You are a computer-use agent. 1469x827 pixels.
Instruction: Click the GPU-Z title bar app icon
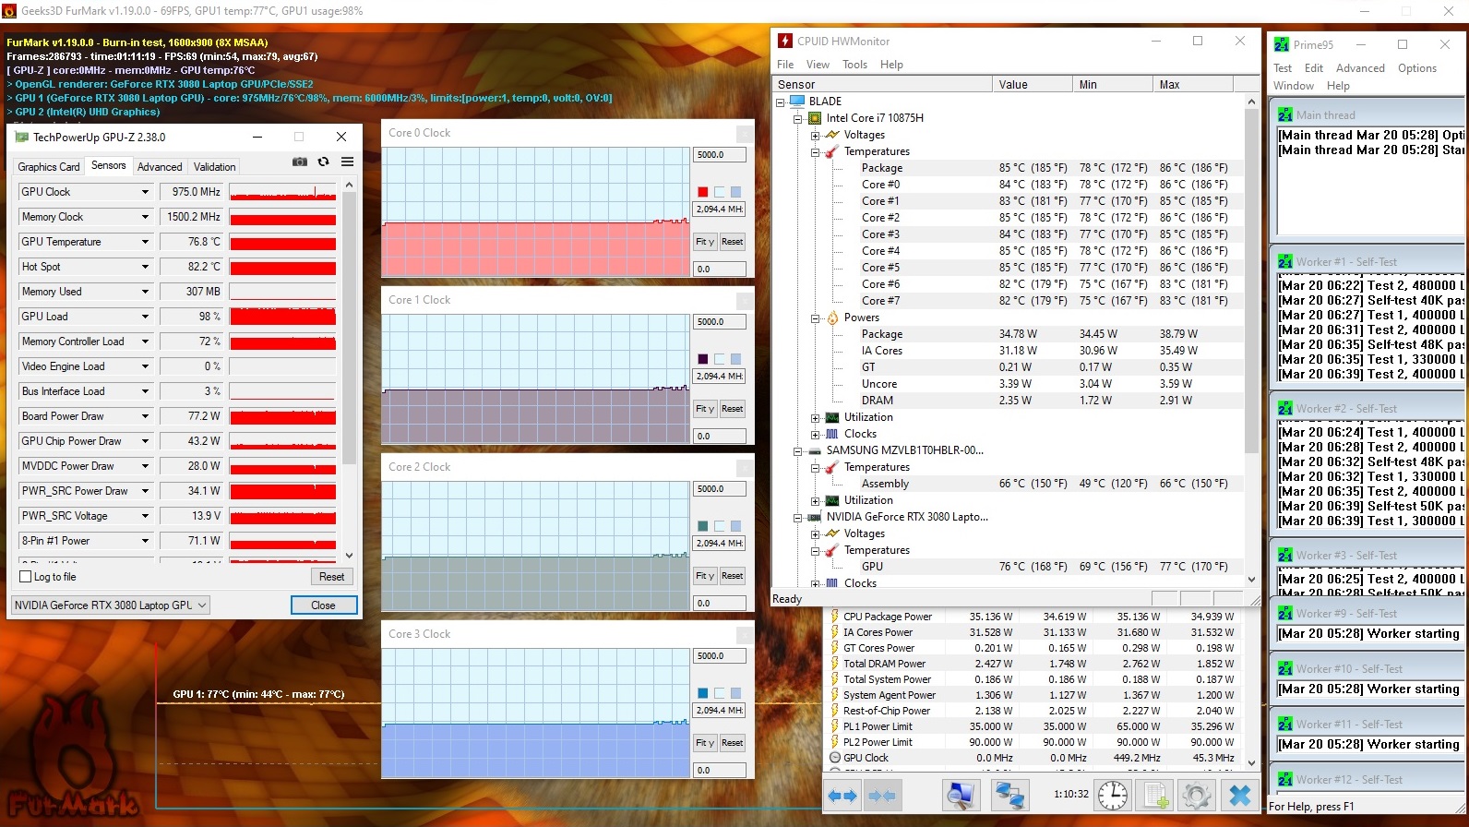tap(21, 137)
